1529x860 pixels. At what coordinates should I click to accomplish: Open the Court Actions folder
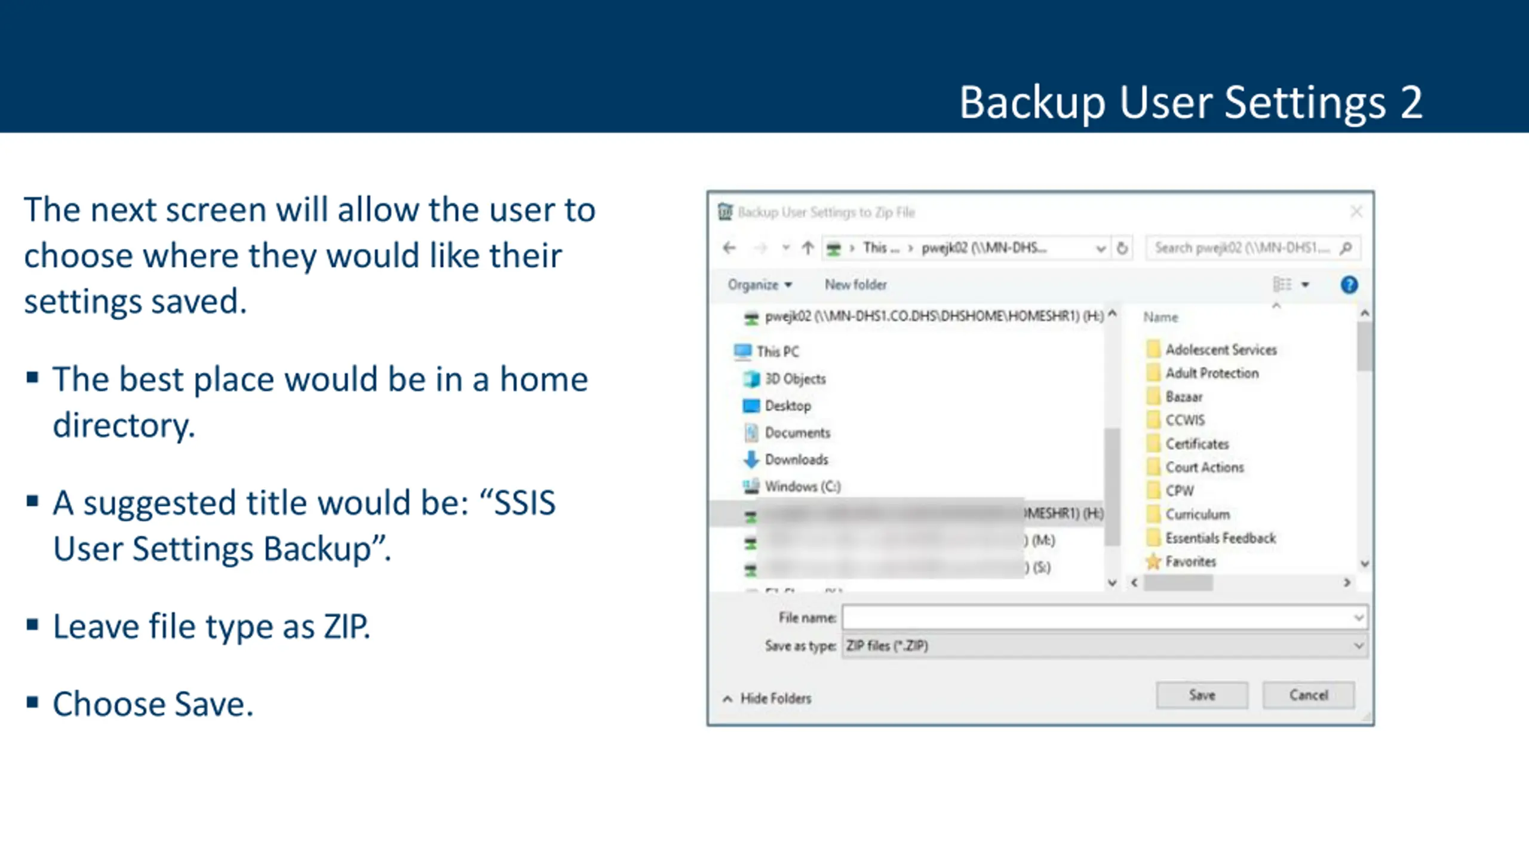[x=1195, y=467]
